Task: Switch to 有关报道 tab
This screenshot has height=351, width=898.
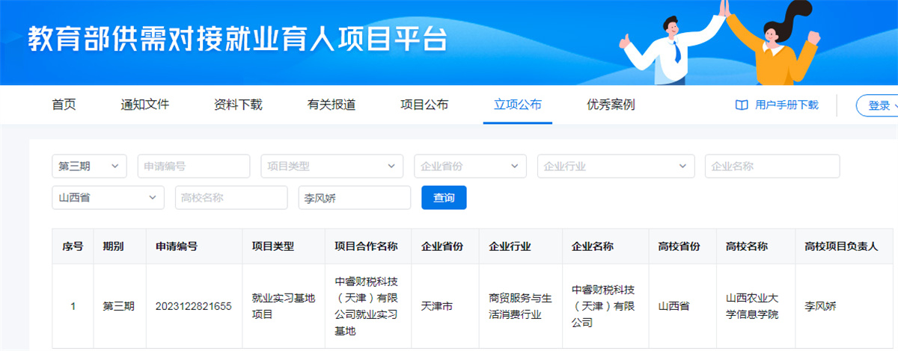Action: point(332,105)
